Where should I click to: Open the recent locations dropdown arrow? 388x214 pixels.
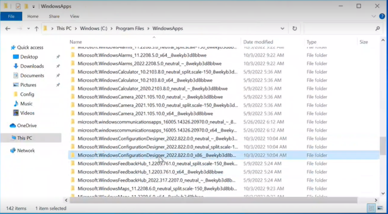pyautogui.click(x=28, y=29)
